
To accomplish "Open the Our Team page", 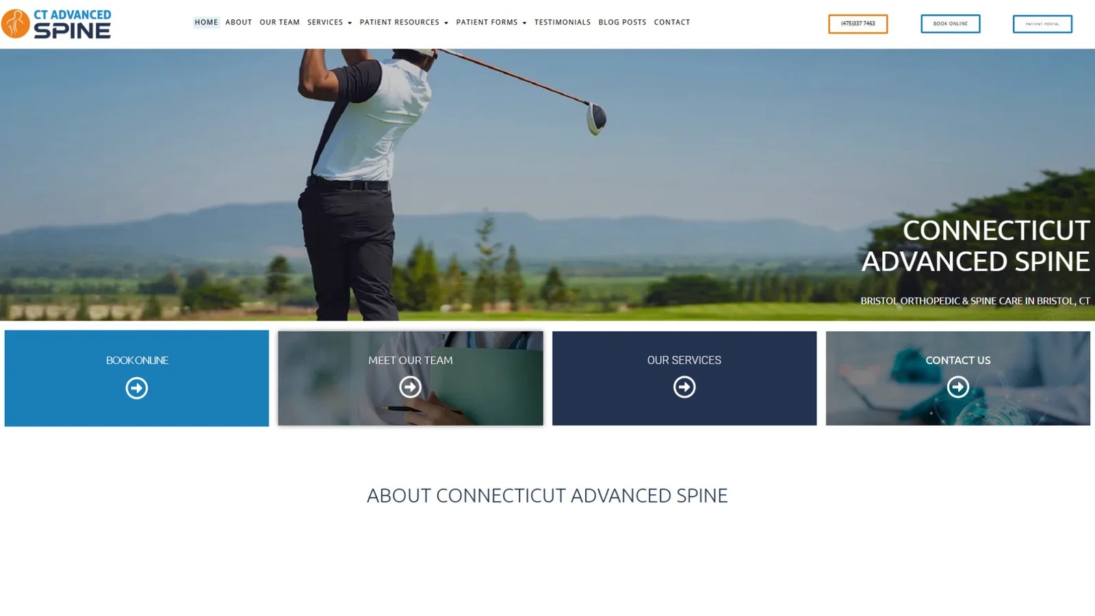I will [x=279, y=23].
